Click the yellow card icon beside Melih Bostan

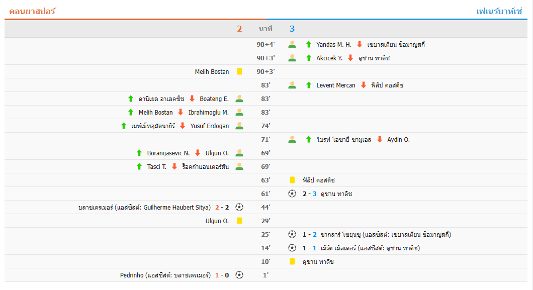click(x=239, y=71)
